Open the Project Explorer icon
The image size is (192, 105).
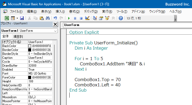click(95, 18)
